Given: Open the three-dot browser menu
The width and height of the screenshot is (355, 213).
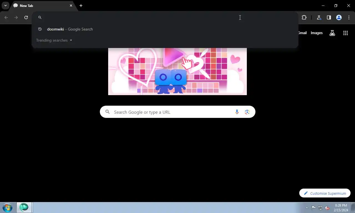Looking at the screenshot, I should (349, 17).
